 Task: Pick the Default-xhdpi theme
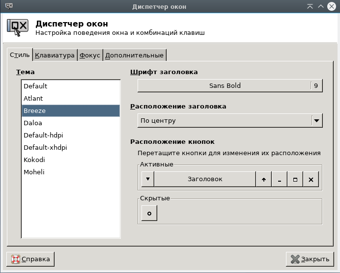click(45, 147)
